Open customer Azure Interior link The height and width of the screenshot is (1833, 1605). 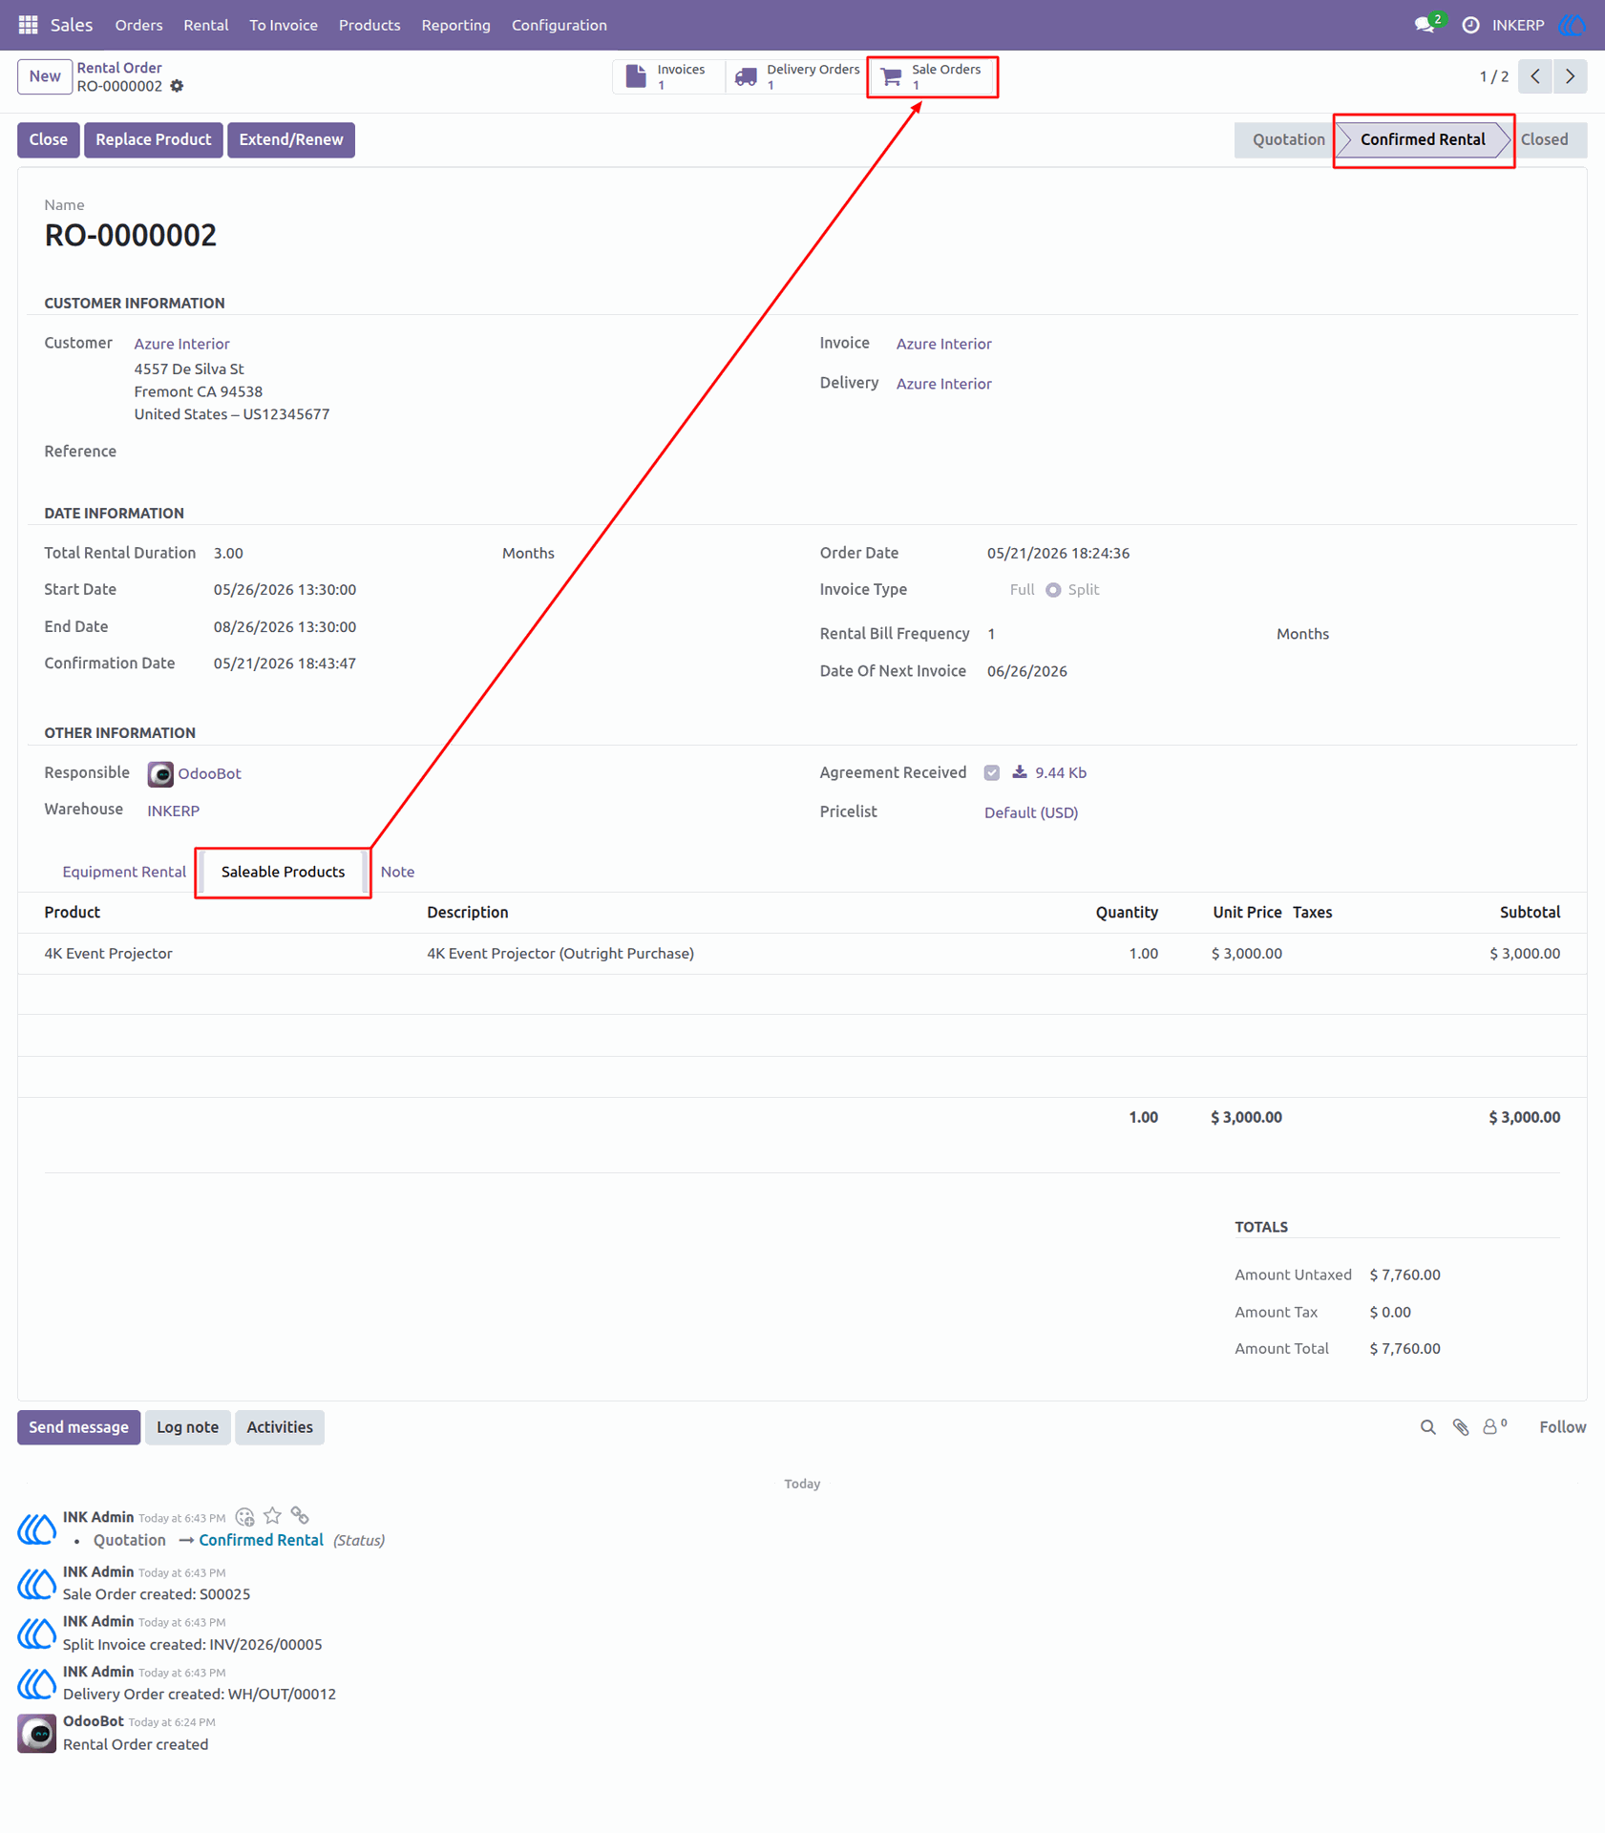pos(181,344)
